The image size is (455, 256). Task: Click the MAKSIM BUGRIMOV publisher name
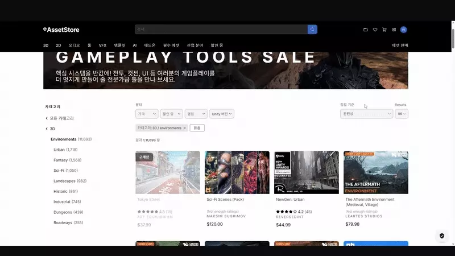tap(226, 216)
